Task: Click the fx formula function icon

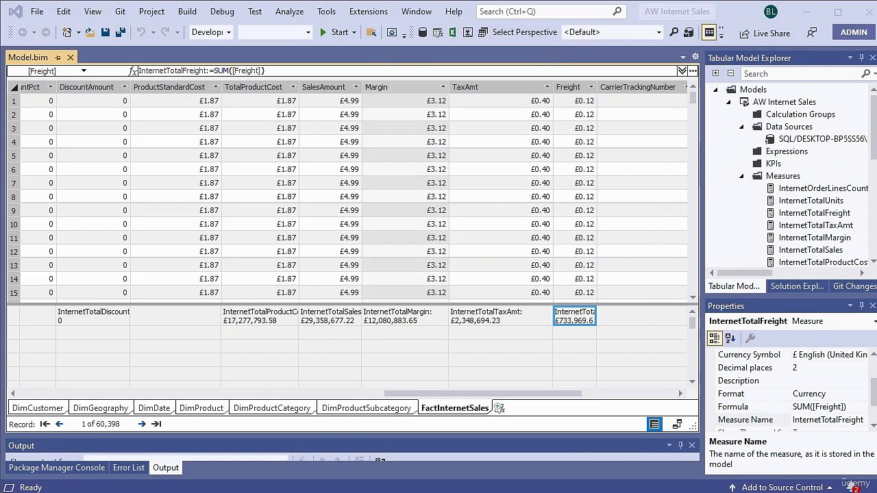Action: point(133,71)
